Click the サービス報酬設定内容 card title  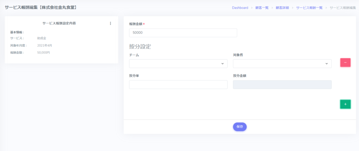[59, 24]
